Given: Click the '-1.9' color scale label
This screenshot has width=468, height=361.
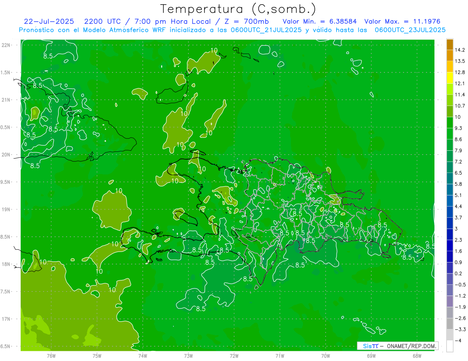Looking at the screenshot, I should click(460, 307).
